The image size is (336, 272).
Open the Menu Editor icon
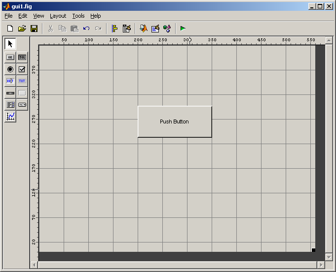(x=127, y=29)
